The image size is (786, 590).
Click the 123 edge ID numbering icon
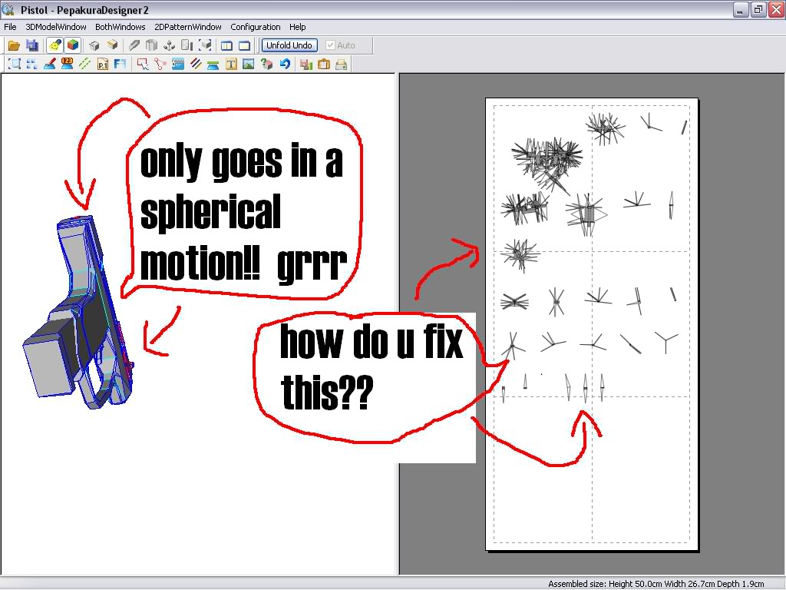tap(68, 65)
